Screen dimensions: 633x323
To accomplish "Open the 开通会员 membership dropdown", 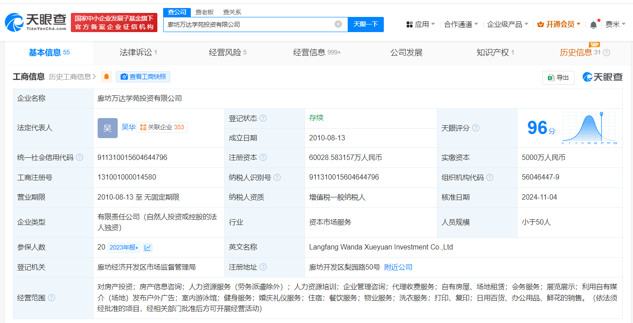I will pyautogui.click(x=559, y=25).
